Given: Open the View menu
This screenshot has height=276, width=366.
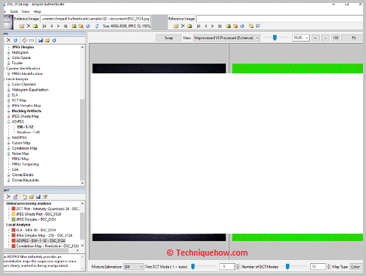Looking at the screenshot, I should click(x=26, y=11).
